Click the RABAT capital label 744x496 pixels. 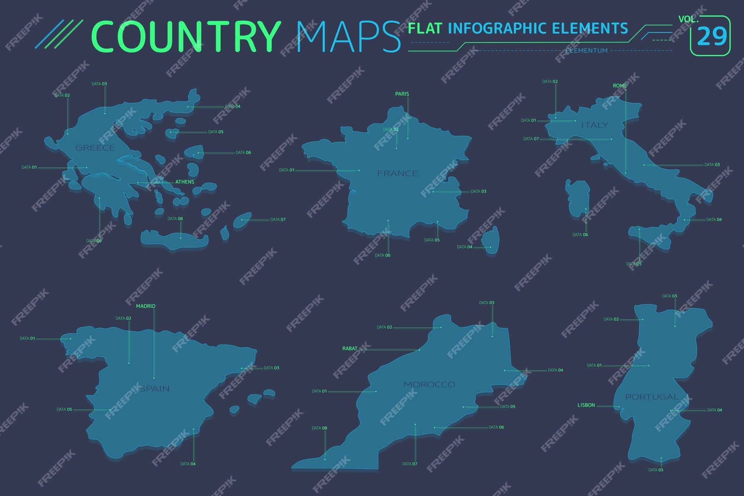tap(350, 349)
